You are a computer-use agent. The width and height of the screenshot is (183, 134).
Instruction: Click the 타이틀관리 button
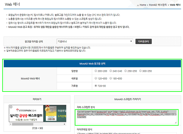pos(143,41)
